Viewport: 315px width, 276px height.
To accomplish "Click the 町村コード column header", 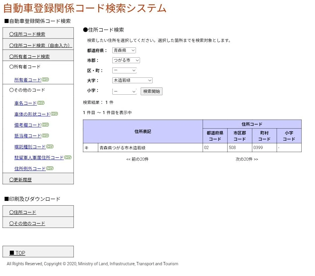I will [264, 136].
